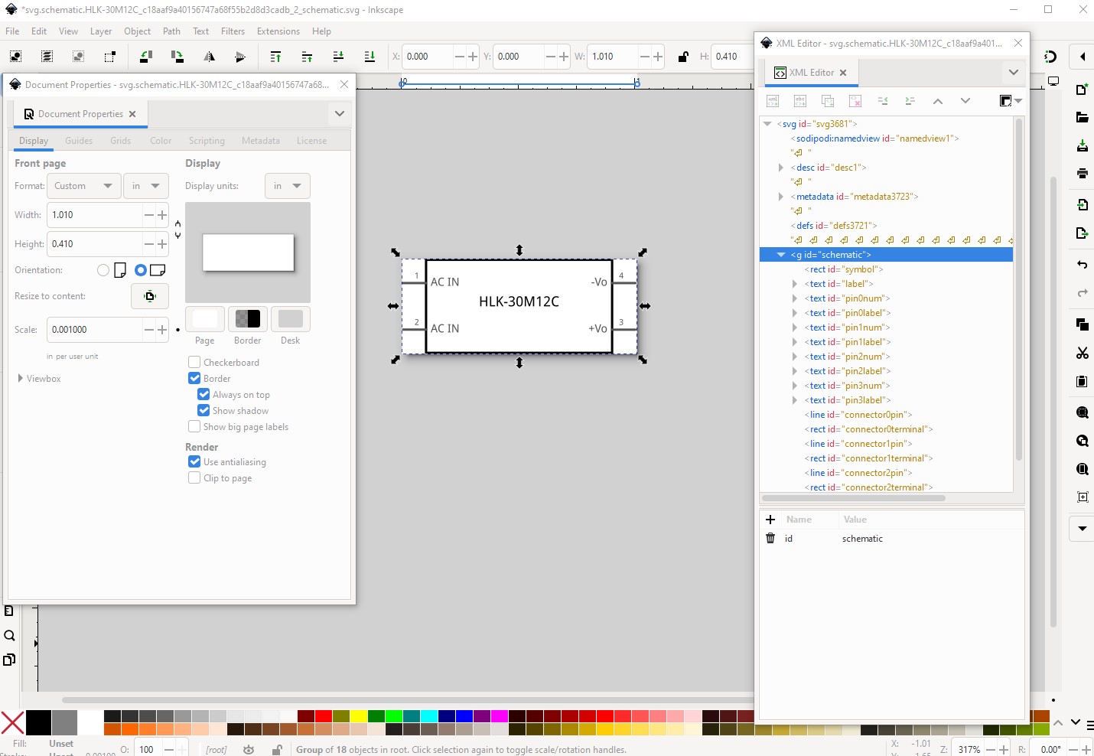Raise selection to top
Screen dimensions: 1094x756
[275, 57]
